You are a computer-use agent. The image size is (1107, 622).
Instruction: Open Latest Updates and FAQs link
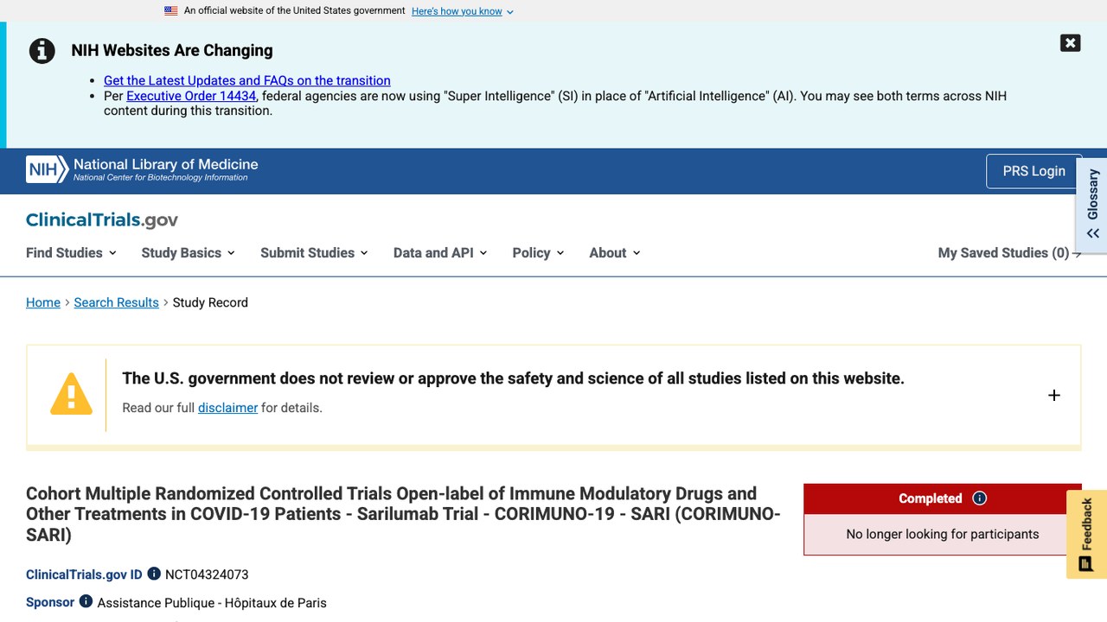pos(247,80)
